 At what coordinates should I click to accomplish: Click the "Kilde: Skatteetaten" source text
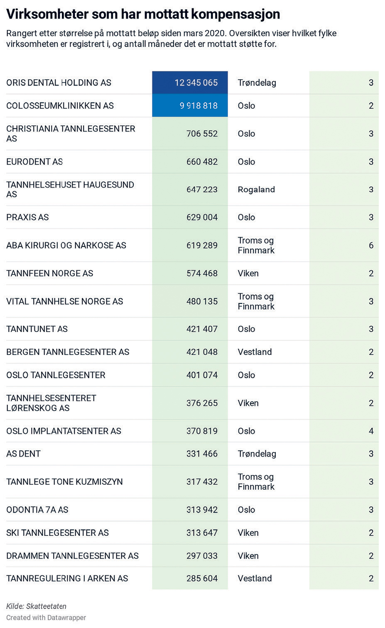(36, 606)
